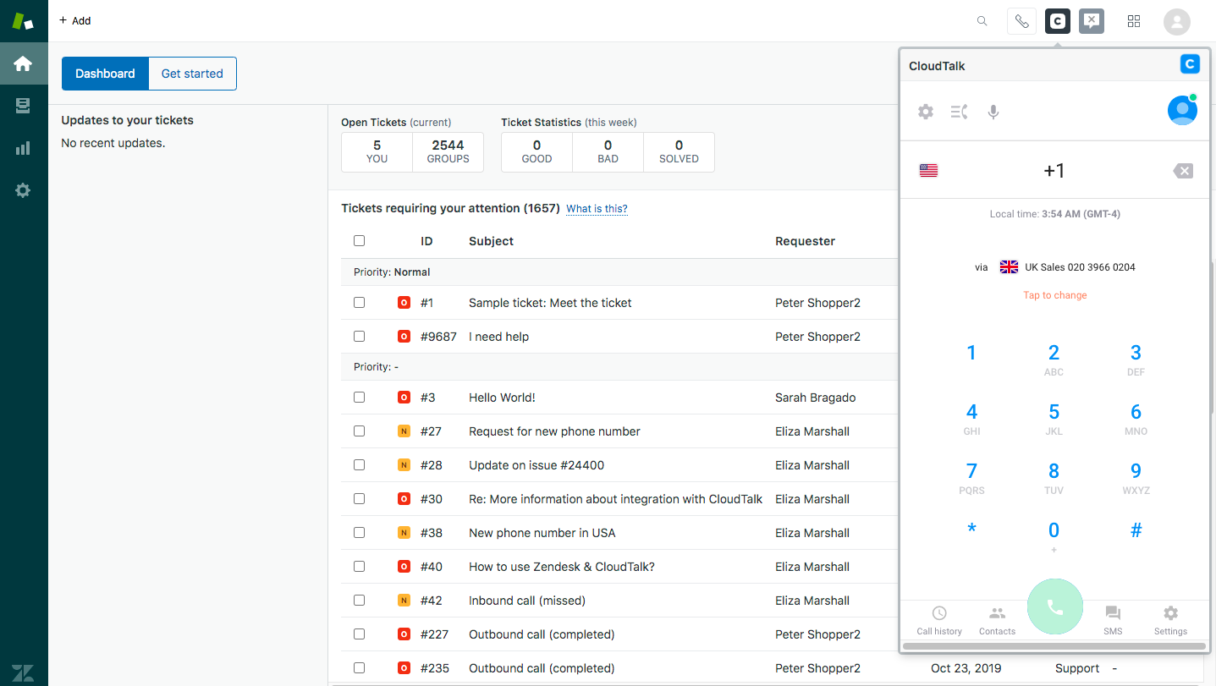Open the Contacts panel in CloudTalk
The height and width of the screenshot is (686, 1216).
(x=997, y=619)
